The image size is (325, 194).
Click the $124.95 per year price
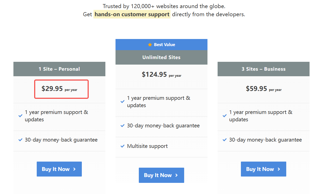(161, 75)
